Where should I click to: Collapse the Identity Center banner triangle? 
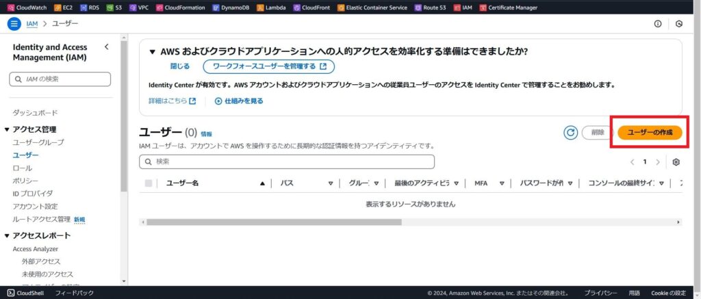click(152, 52)
